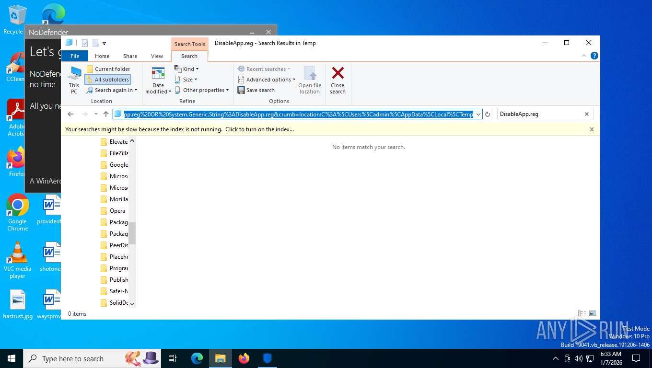The width and height of the screenshot is (652, 368).
Task: Switch to the Share ribbon tab
Action: (130, 56)
